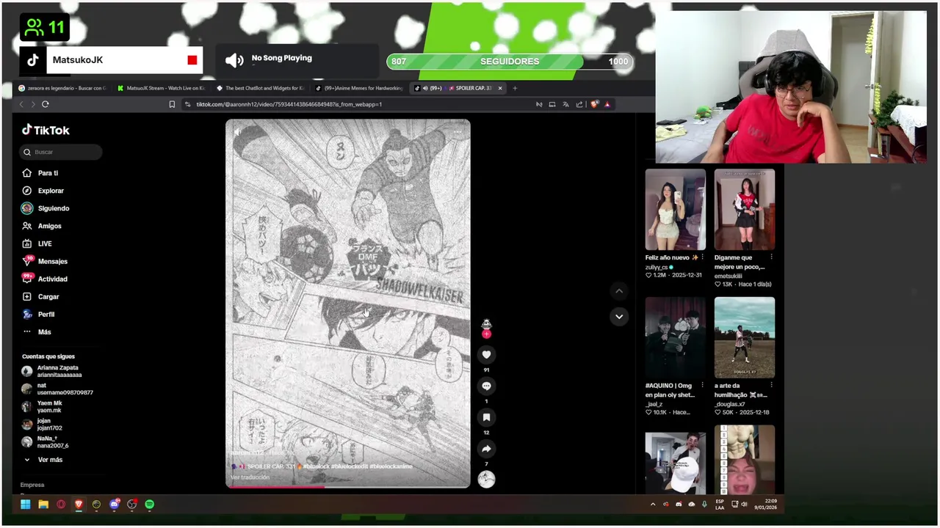Open Opera from the taskbar
The image size is (940, 528).
pos(61,505)
